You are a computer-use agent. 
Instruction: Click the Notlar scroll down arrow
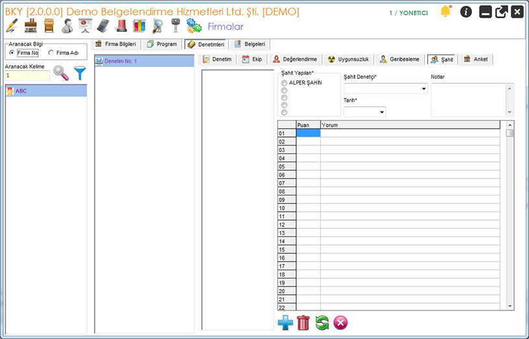(x=510, y=112)
